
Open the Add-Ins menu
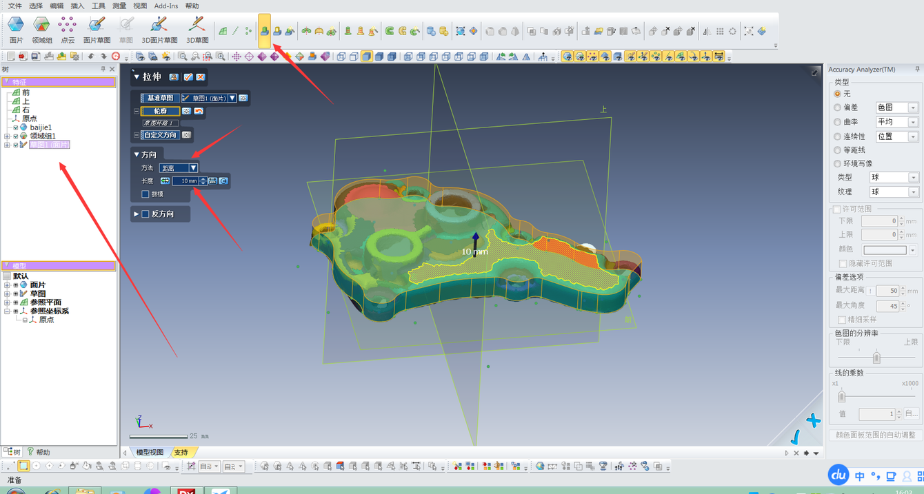(x=166, y=6)
